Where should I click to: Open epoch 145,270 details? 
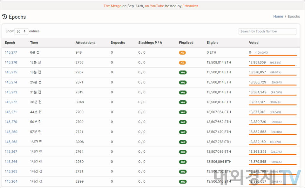pos(11,122)
